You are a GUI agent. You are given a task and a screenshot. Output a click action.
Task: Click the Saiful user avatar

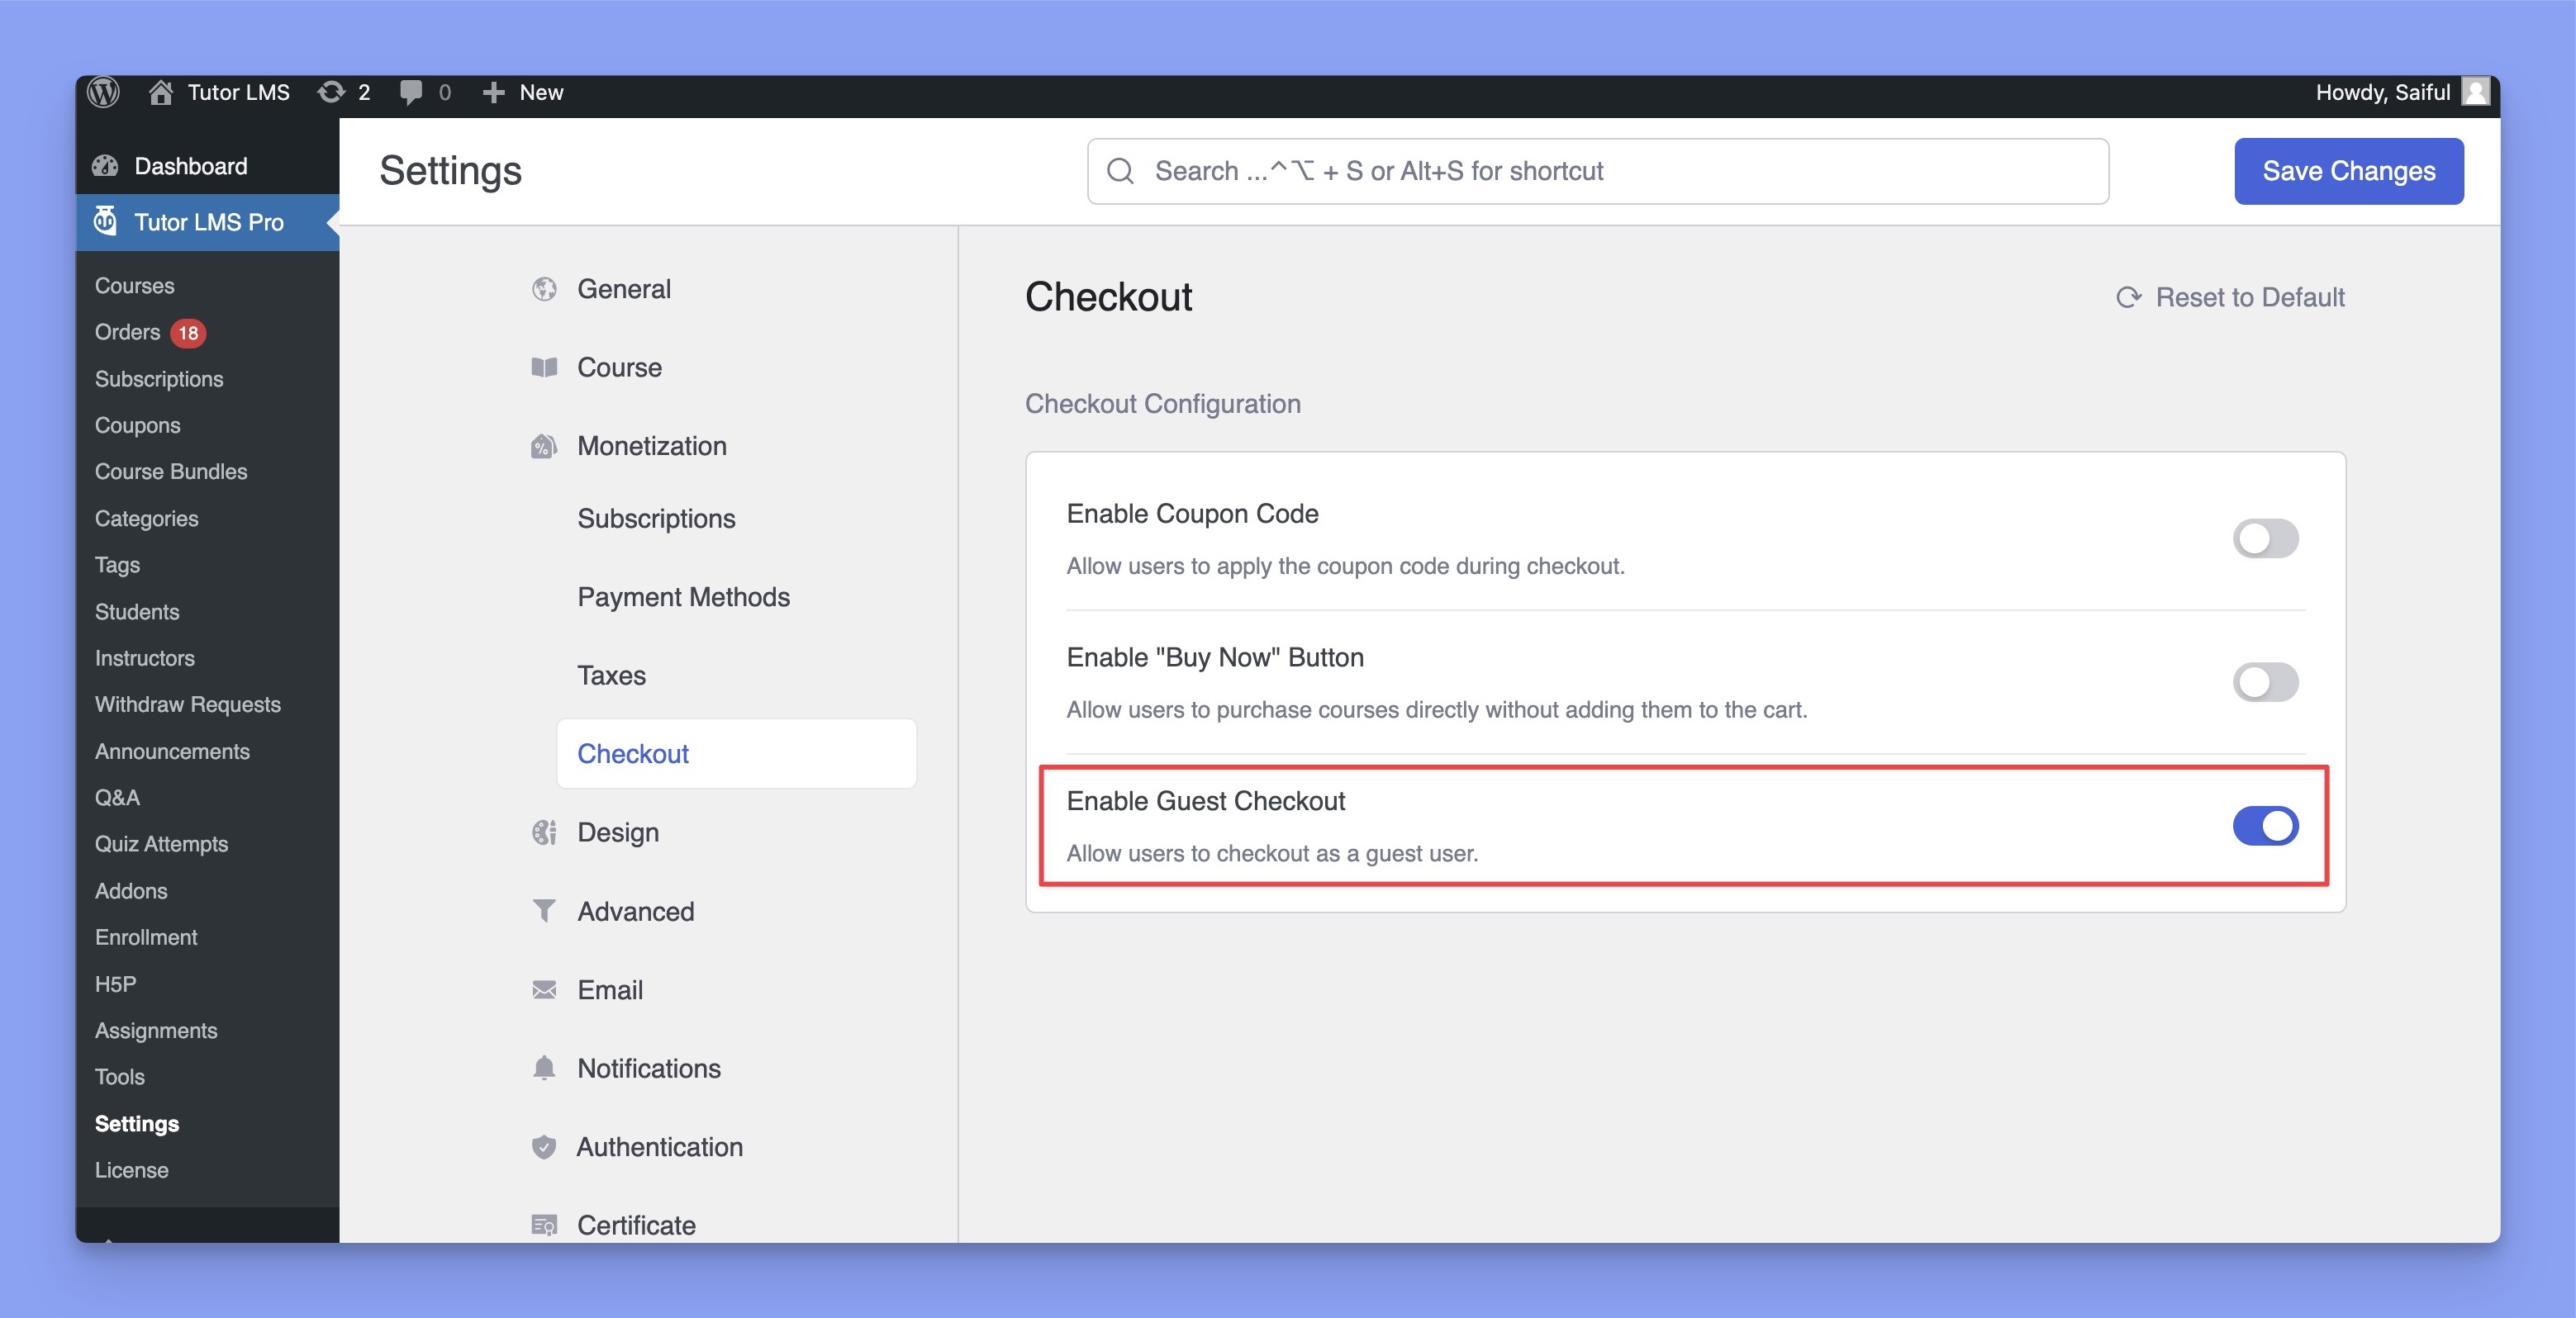click(2476, 92)
